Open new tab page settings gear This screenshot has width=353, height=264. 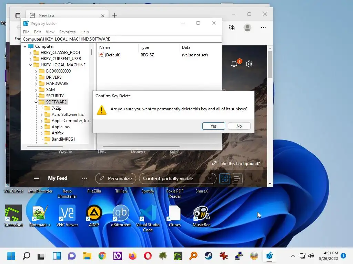[249, 64]
